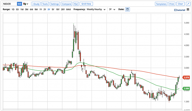192x111 pixels.
Task: Select the 1D range
Action: click(x=13, y=10)
